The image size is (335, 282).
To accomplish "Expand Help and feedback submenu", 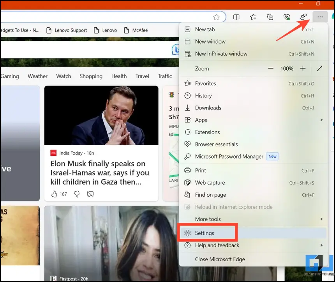I will (x=253, y=245).
